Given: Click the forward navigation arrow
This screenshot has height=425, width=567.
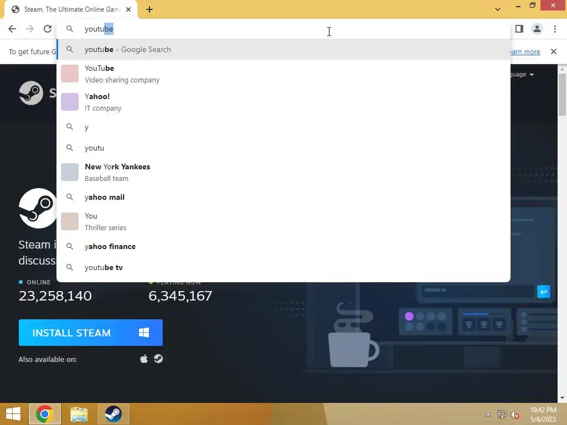Looking at the screenshot, I should (30, 29).
